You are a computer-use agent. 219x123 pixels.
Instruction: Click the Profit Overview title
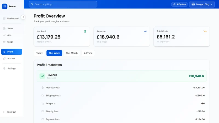point(49,16)
